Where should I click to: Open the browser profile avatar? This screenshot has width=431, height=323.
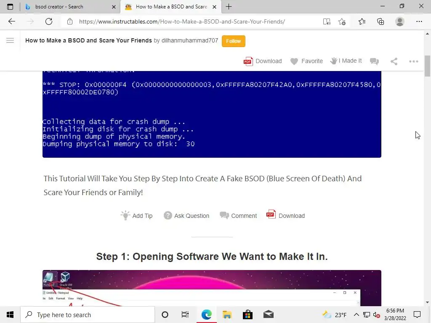click(x=400, y=21)
